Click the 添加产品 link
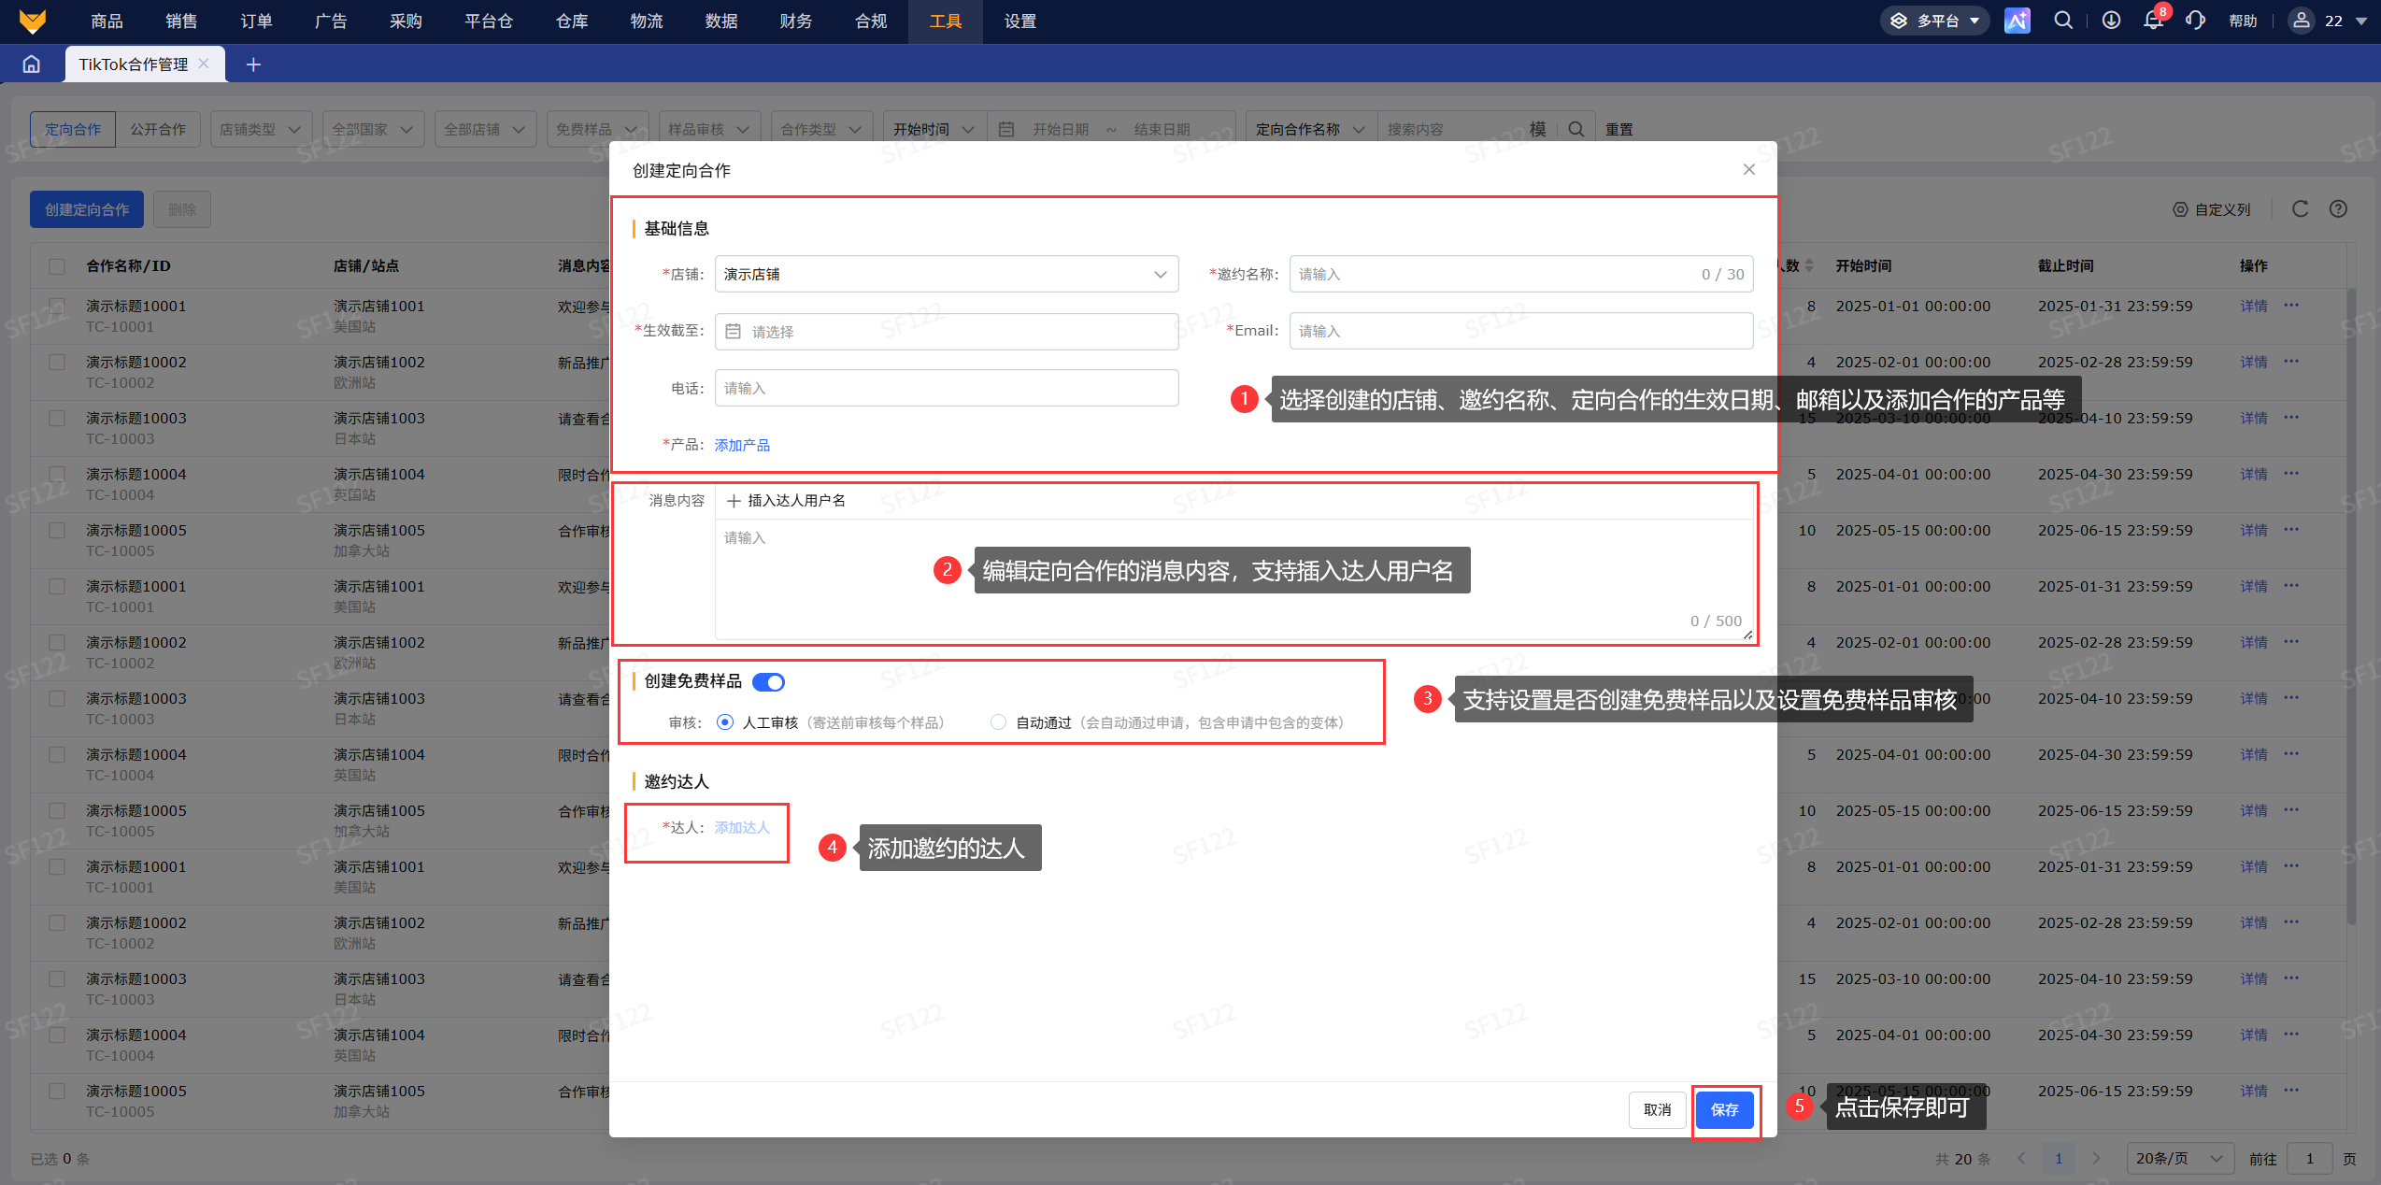Screen dimensions: 2381x1185 (x=742, y=446)
